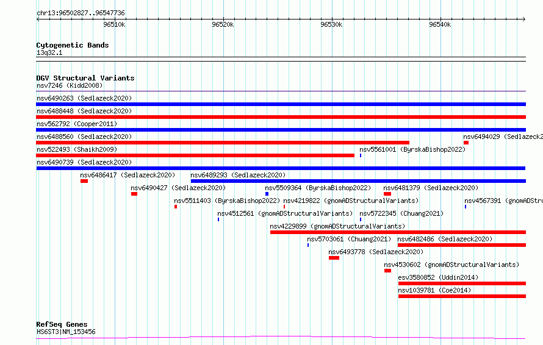Open the HS6ST3|NM_153456 gene label

[x=66, y=332]
